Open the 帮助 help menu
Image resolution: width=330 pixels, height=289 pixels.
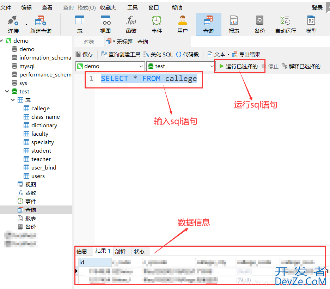tap(177, 8)
